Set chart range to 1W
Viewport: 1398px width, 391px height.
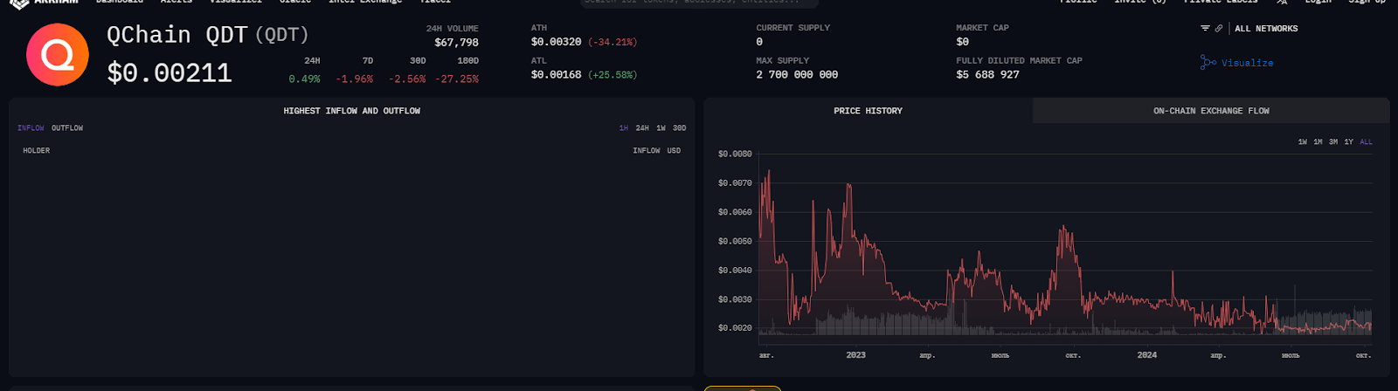[x=1303, y=142]
